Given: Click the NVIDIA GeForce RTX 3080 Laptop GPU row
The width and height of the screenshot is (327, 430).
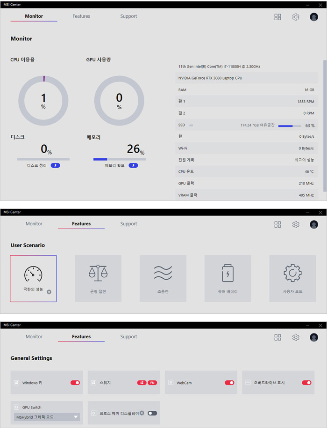Looking at the screenshot, I should (246, 78).
